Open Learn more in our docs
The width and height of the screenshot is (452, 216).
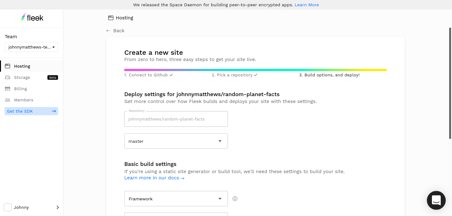[x=154, y=178]
